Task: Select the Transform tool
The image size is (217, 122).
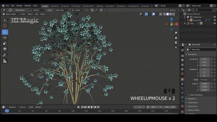Action: [5, 49]
